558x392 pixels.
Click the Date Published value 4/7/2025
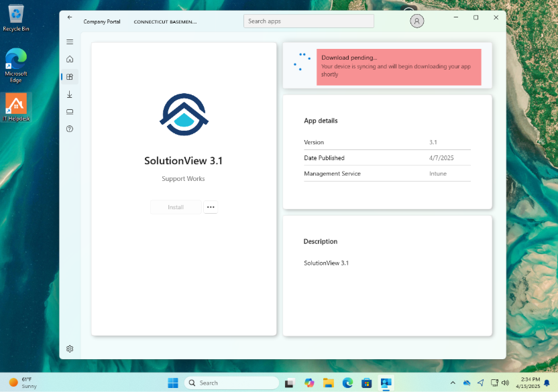[441, 158]
